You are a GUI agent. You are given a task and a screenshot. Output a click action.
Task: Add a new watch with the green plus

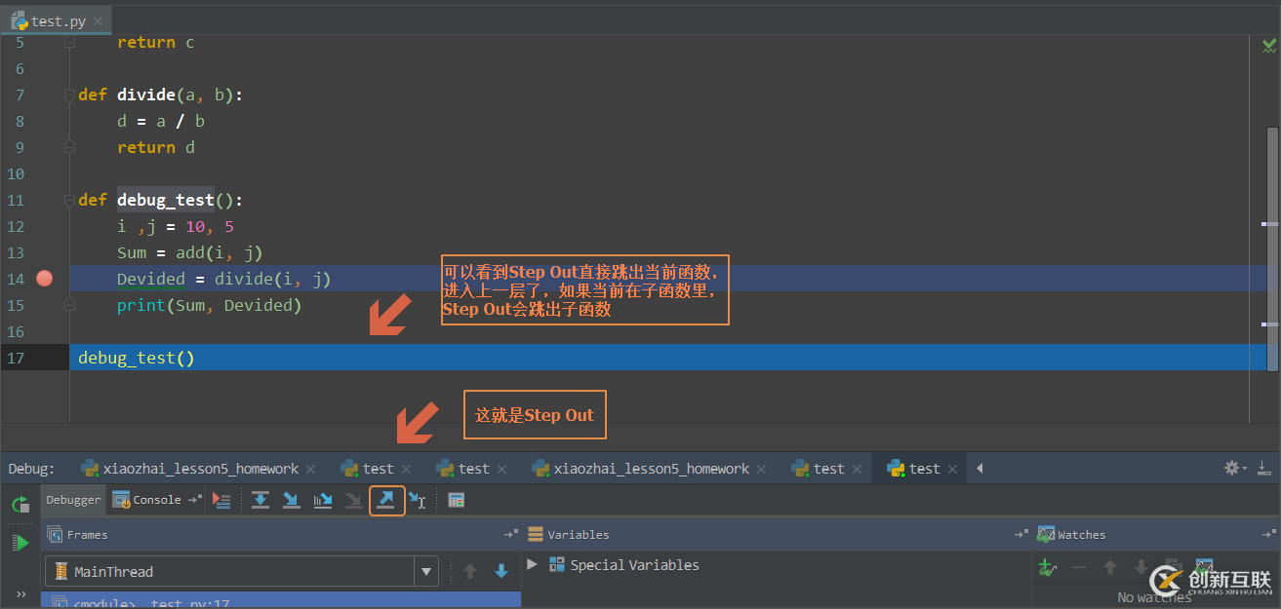click(1047, 567)
